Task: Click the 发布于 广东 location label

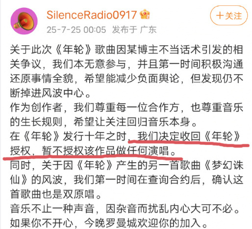Action: point(134,30)
